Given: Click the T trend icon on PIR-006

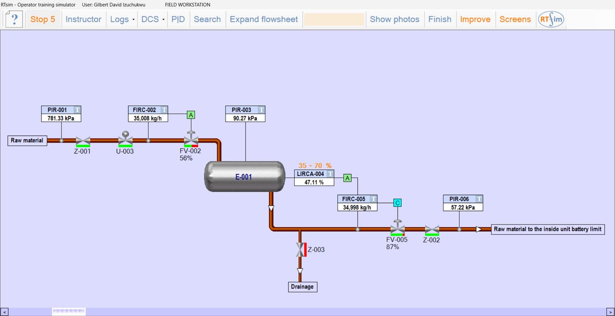Looking at the screenshot, I should click(x=479, y=199).
